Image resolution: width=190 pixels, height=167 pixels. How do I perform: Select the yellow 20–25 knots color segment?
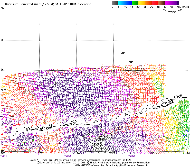[x=142, y=3]
